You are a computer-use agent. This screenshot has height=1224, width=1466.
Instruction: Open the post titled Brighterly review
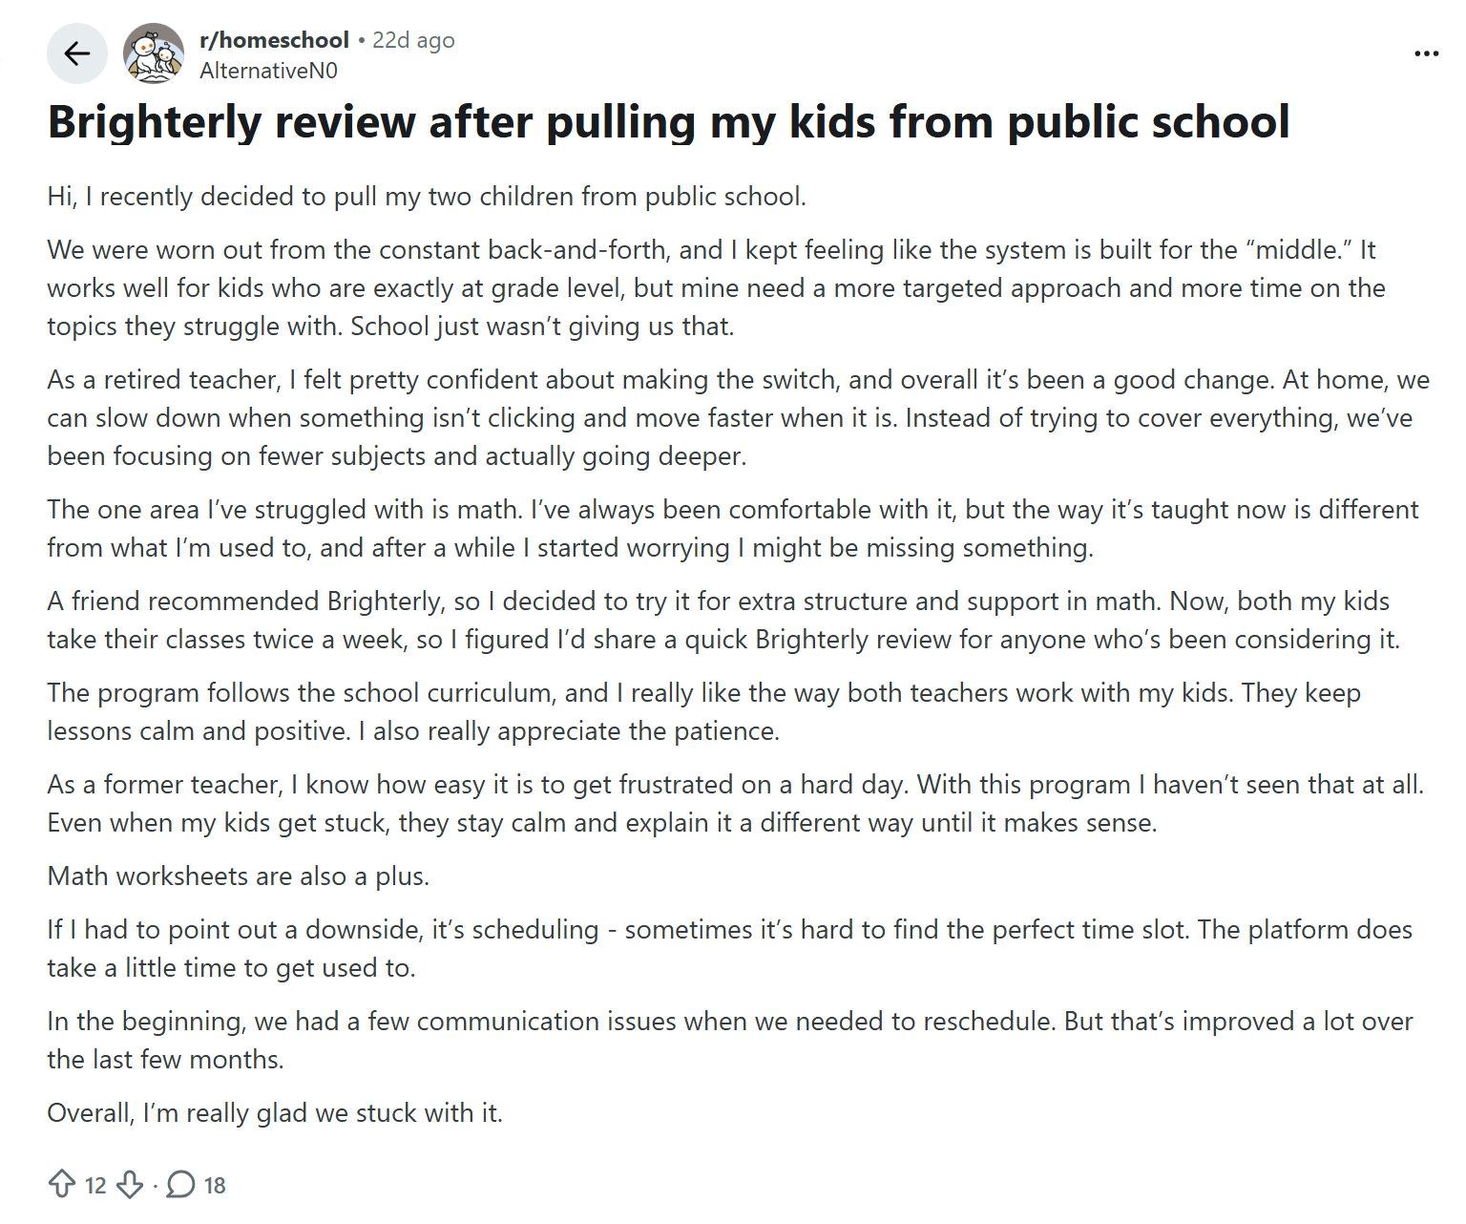(x=668, y=122)
